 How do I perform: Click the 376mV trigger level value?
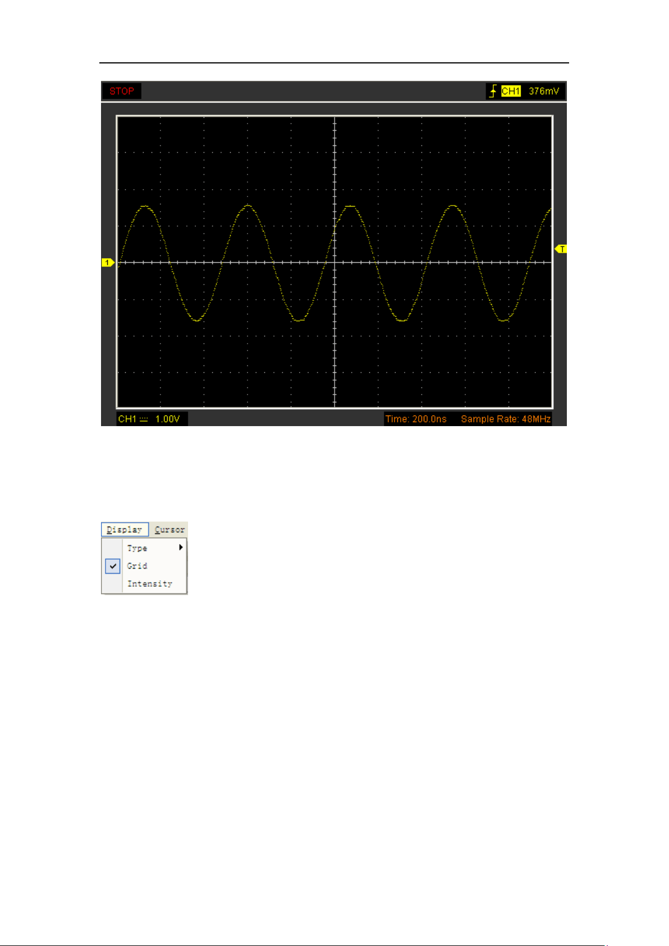coord(544,91)
